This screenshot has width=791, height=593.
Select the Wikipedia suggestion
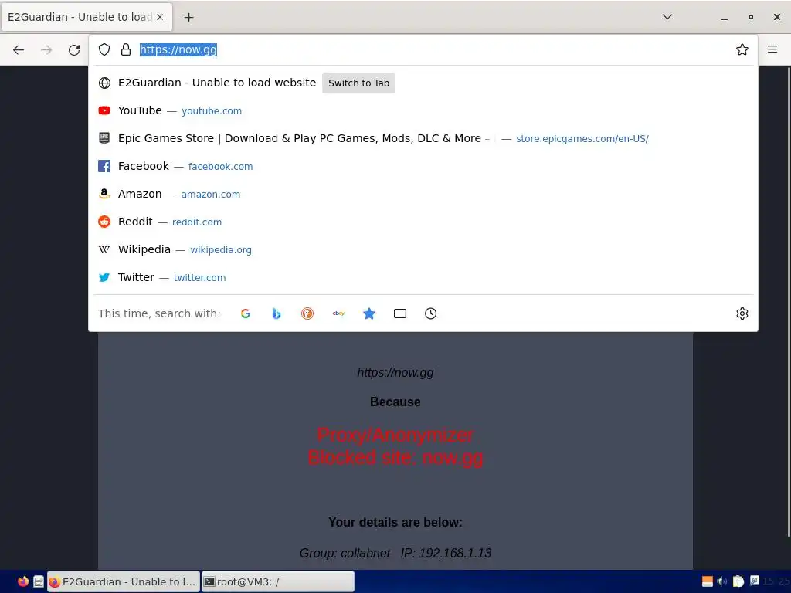423,249
